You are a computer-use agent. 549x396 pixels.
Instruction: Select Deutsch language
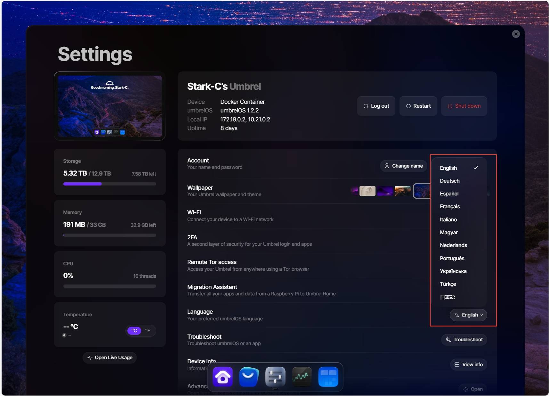click(x=459, y=181)
